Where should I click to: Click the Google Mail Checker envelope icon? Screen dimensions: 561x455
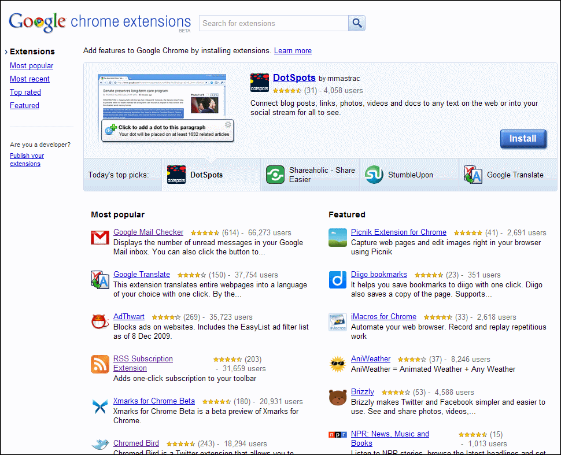point(100,238)
